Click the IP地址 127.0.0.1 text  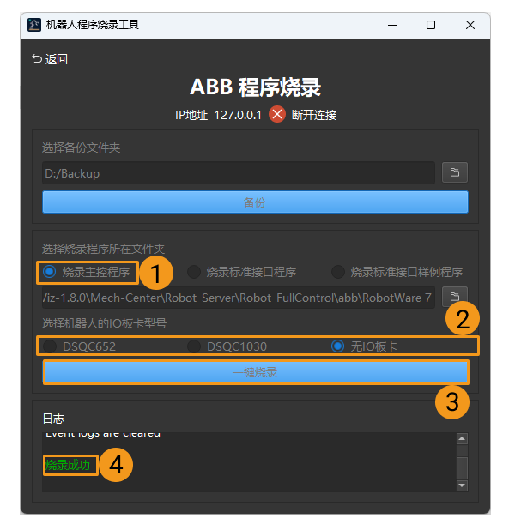(x=218, y=115)
